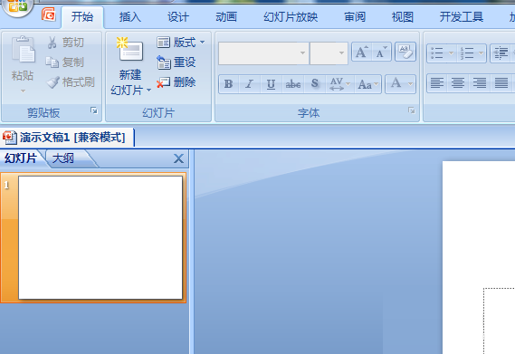The image size is (515, 354).
Task: Toggle Bold formatting
Action: [229, 84]
